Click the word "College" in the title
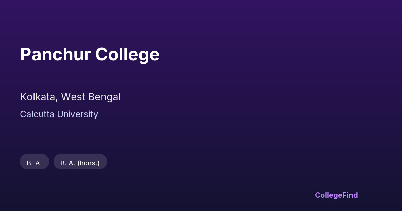402x211 pixels. point(127,54)
